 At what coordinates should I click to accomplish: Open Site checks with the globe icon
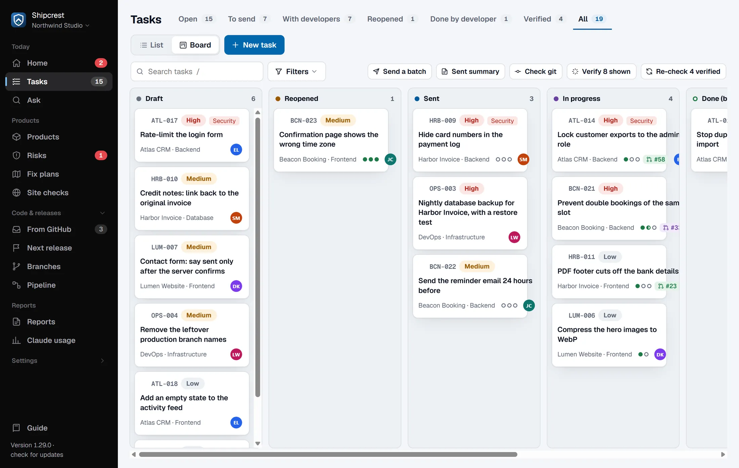coord(59,193)
